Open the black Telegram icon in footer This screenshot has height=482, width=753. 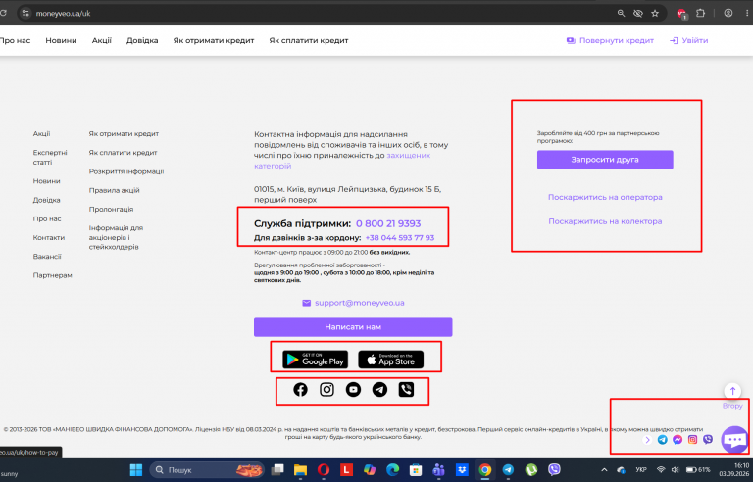(379, 389)
